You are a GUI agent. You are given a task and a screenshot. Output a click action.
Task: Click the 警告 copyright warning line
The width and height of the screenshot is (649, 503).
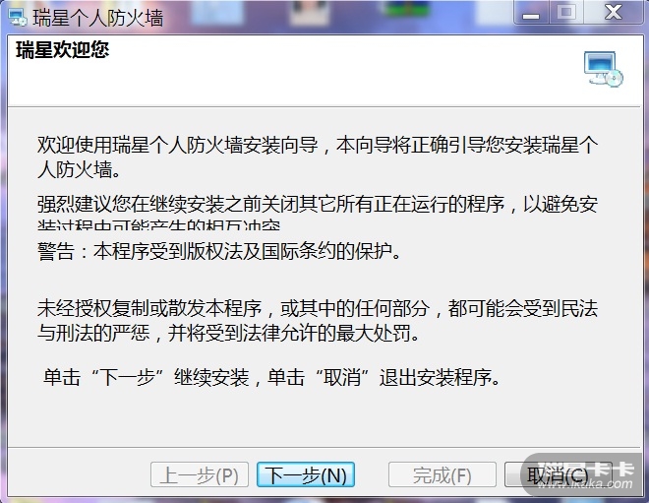tap(219, 251)
